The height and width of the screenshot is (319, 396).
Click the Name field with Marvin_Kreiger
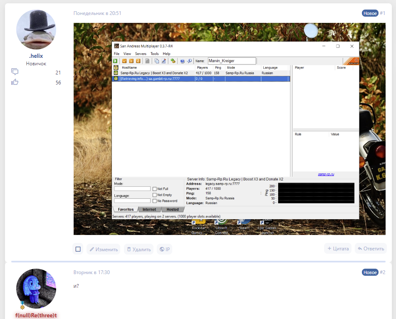pos(232,61)
